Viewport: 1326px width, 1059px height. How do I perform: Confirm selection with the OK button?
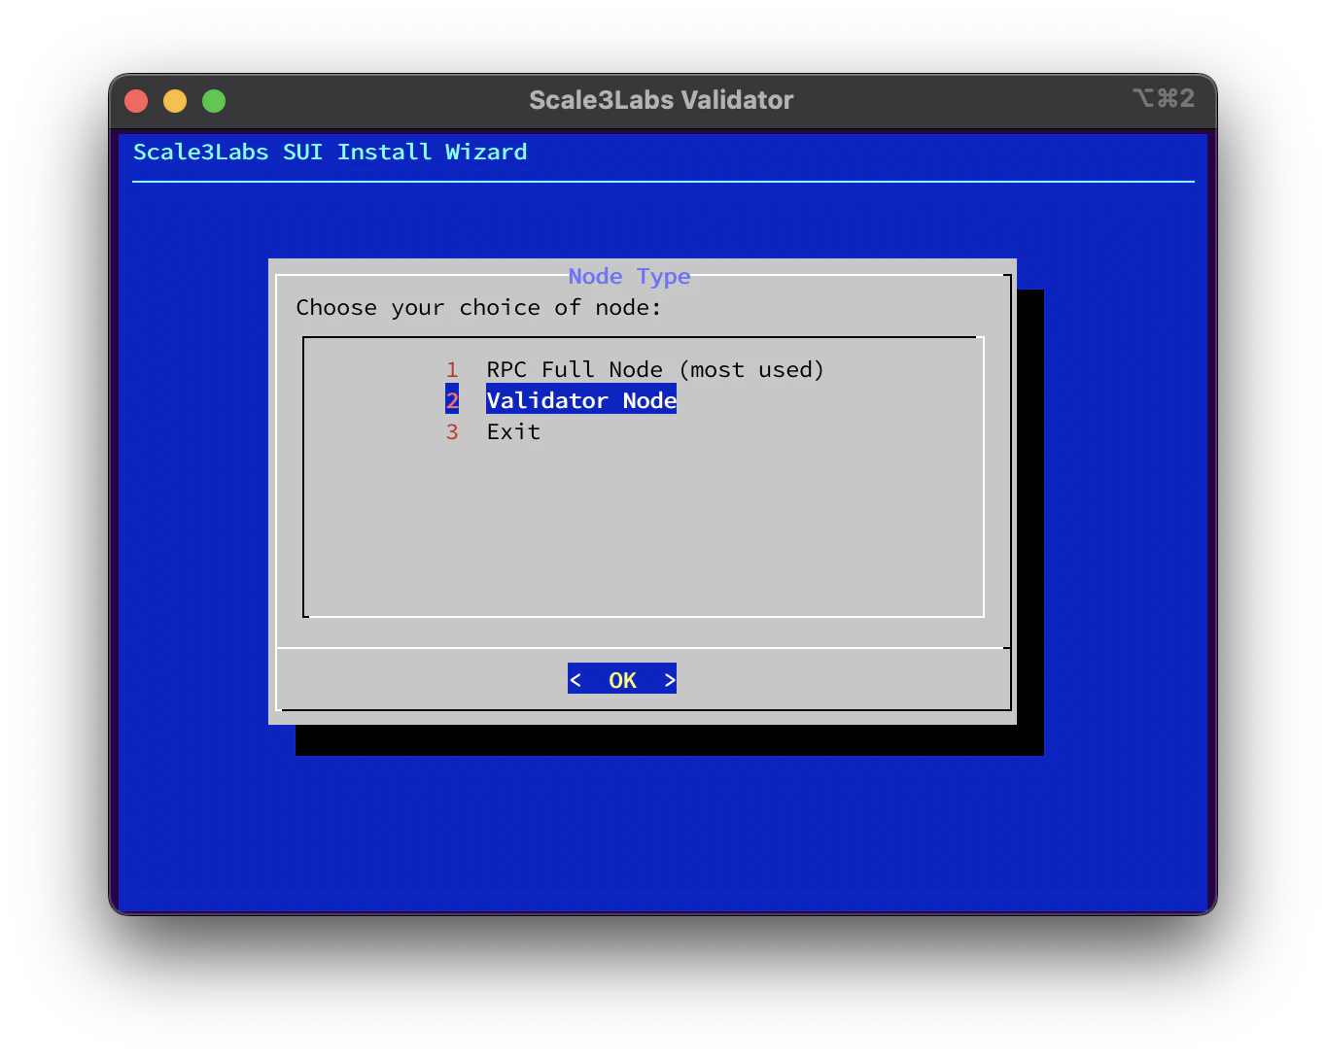[622, 679]
